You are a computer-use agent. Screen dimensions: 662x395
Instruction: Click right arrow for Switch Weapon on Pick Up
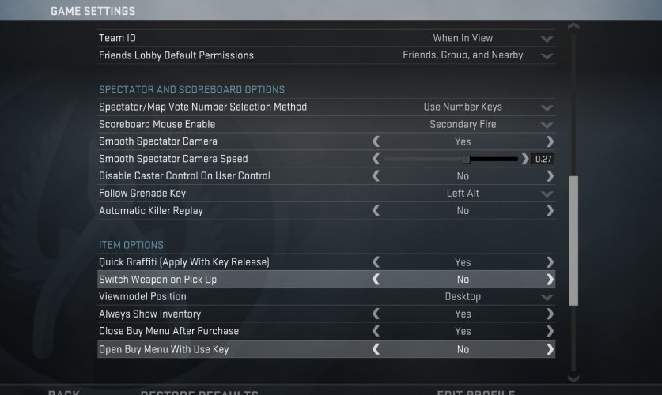(x=550, y=280)
